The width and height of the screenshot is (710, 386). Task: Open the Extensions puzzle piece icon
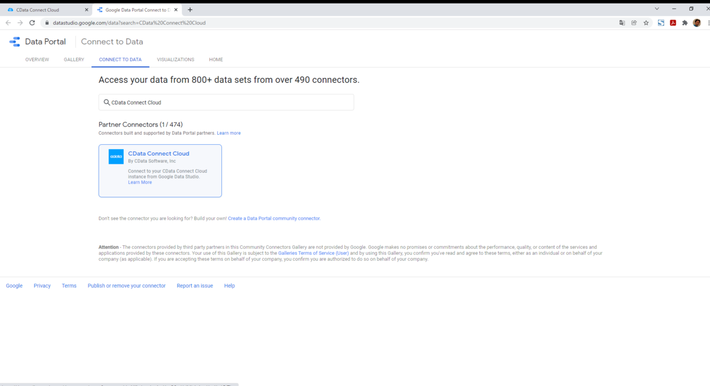[685, 22]
